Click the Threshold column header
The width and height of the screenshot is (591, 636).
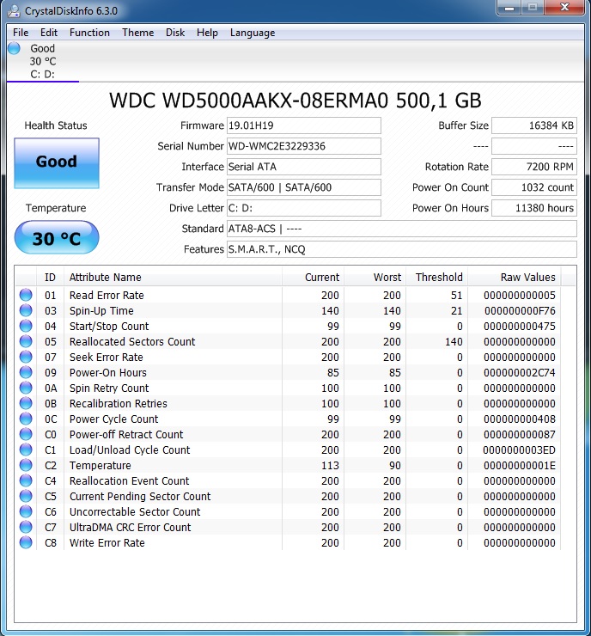436,277
